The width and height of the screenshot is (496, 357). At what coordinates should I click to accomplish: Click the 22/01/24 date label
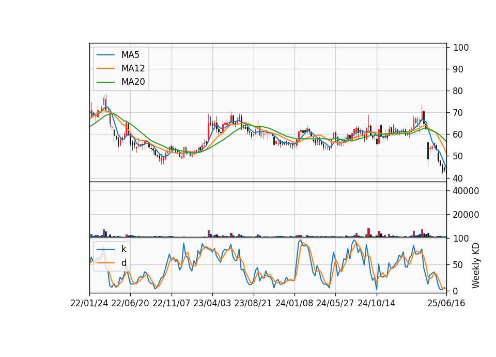[89, 303]
